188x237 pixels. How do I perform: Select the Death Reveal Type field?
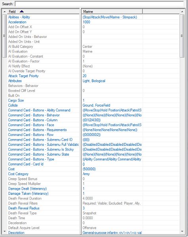coord(43,213)
